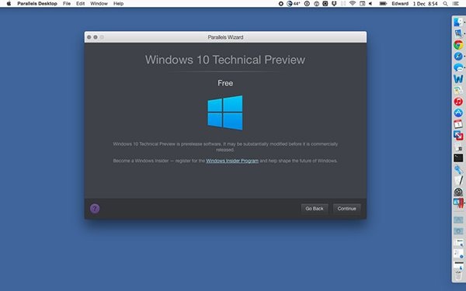Click the 44° temperature menu bar item
Viewport: 466px width, 291px height.
click(x=294, y=4)
